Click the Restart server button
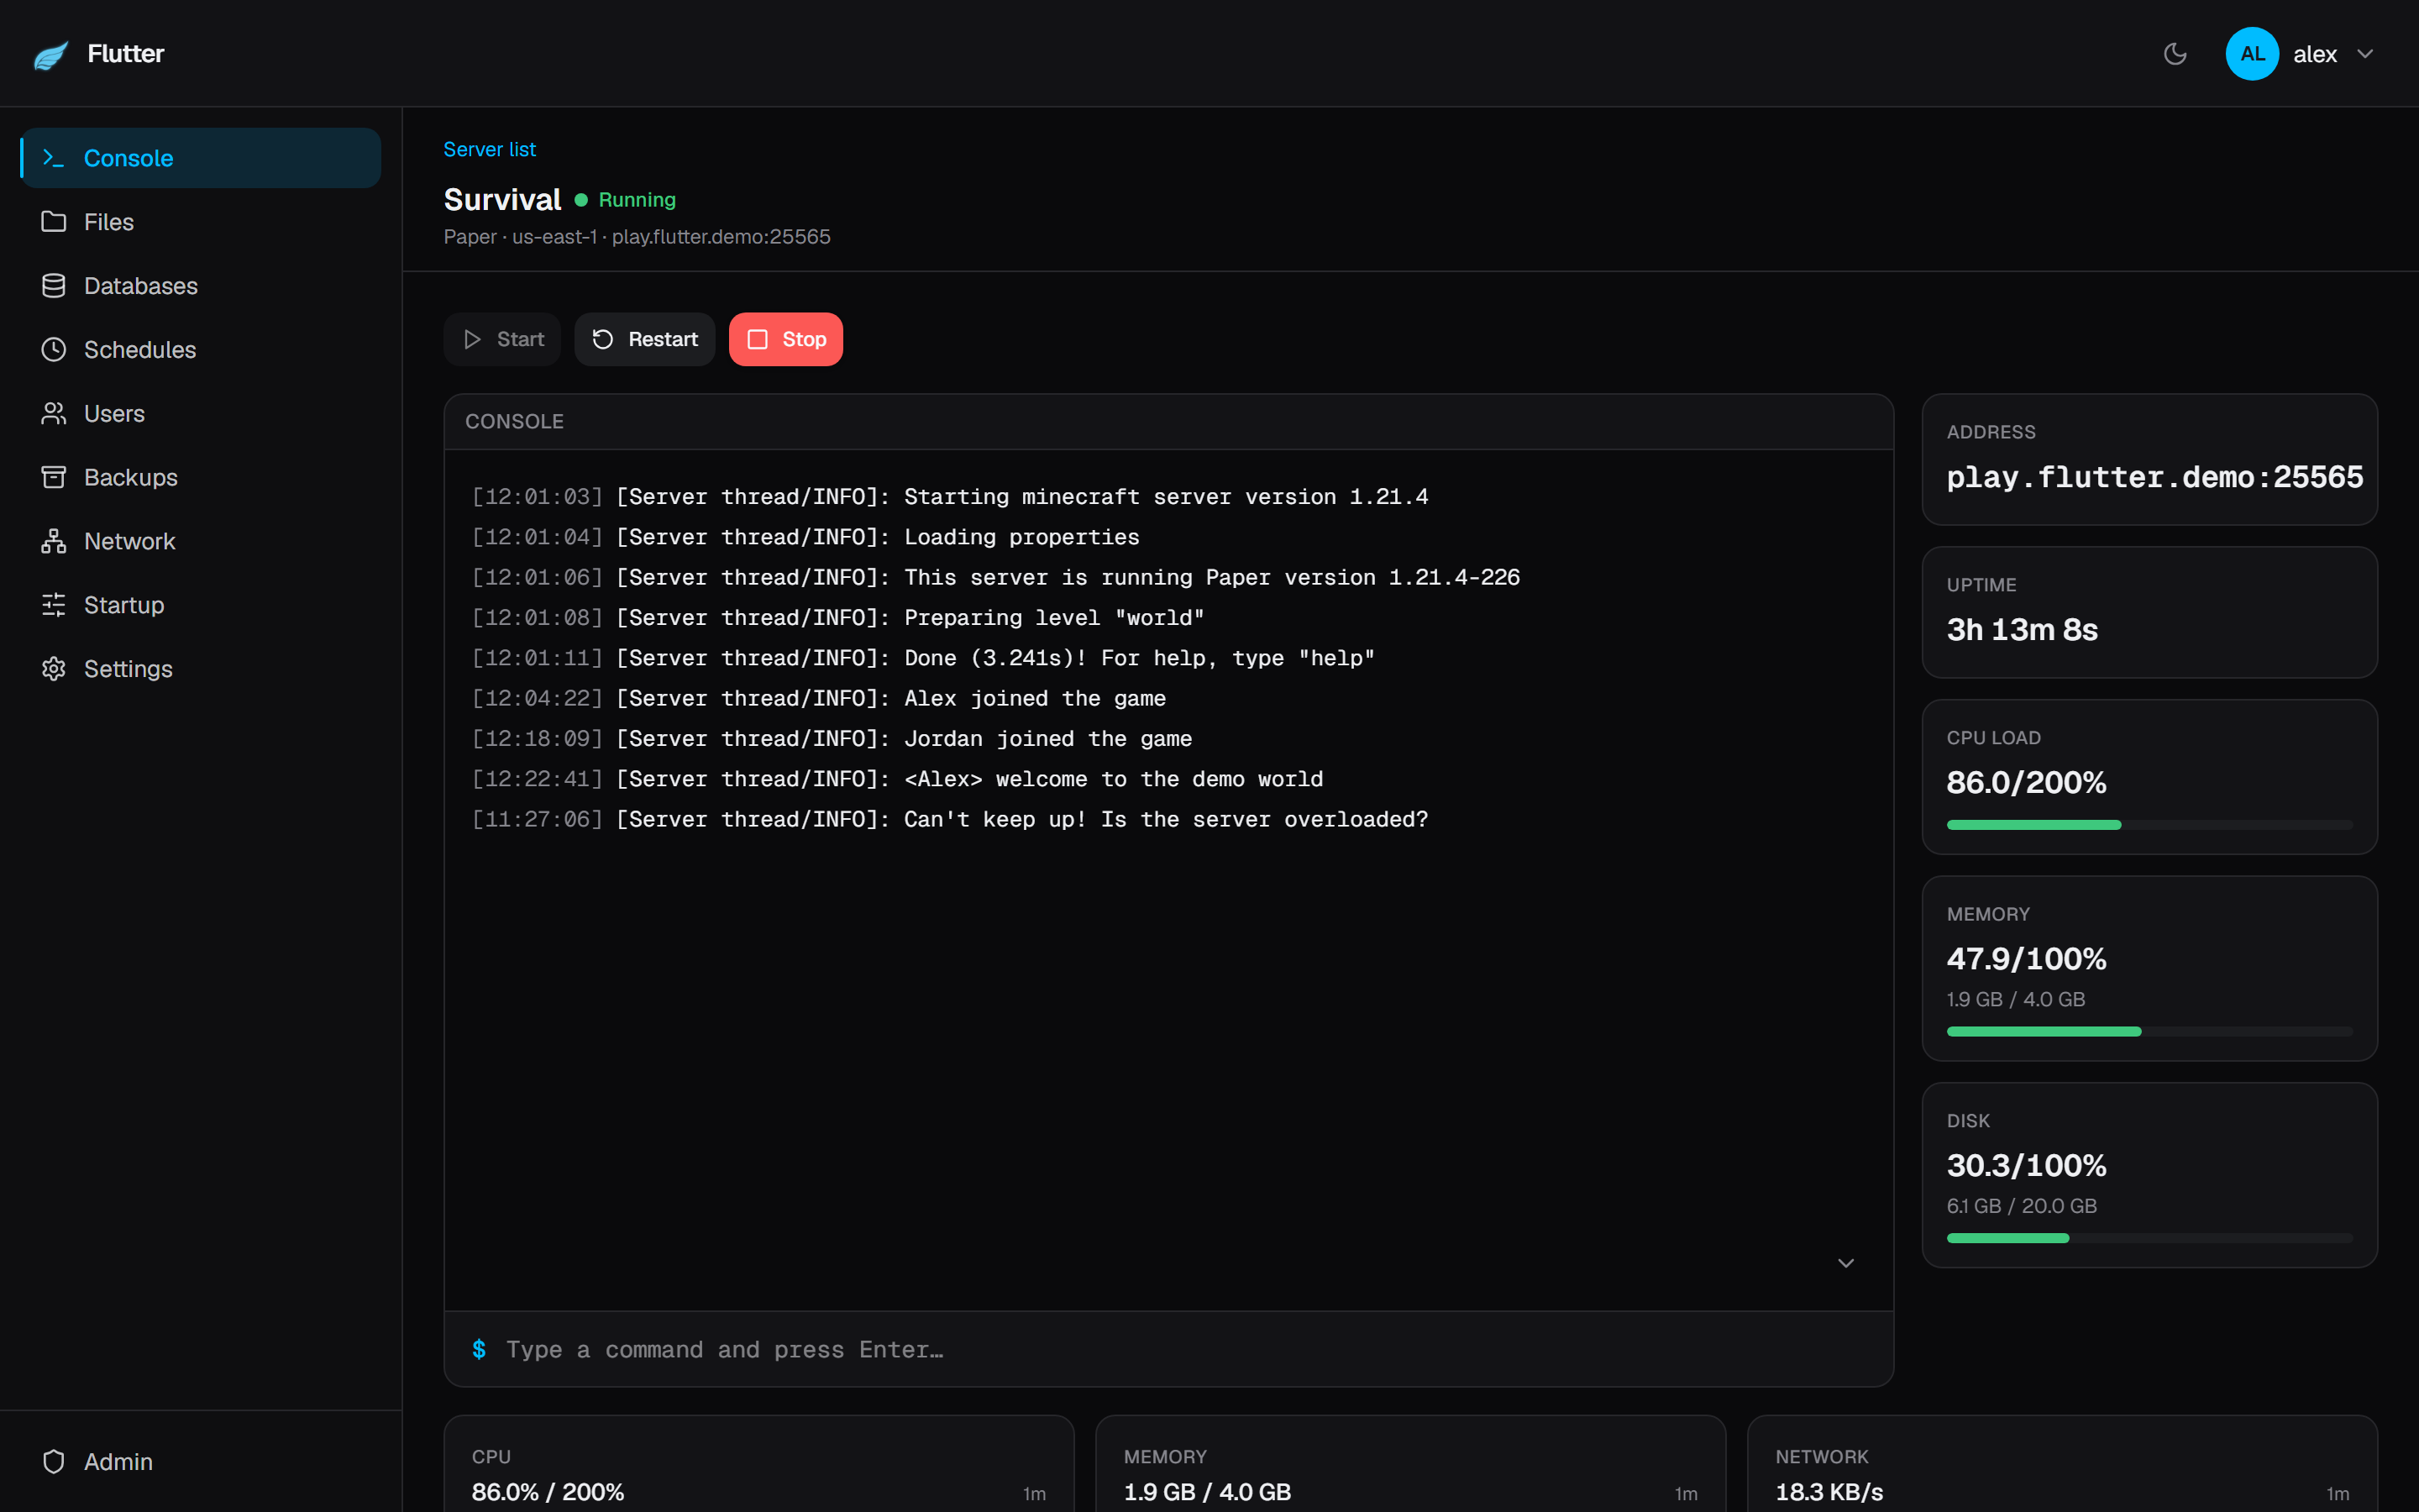The width and height of the screenshot is (2419, 1512). 645,340
